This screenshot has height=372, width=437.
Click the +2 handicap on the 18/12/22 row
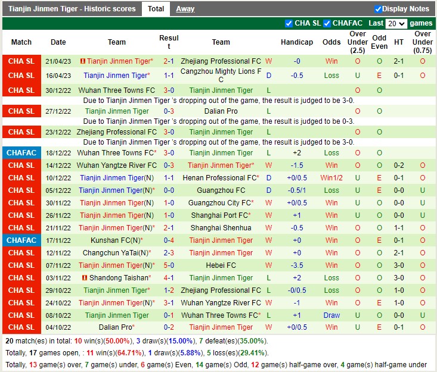(x=297, y=153)
